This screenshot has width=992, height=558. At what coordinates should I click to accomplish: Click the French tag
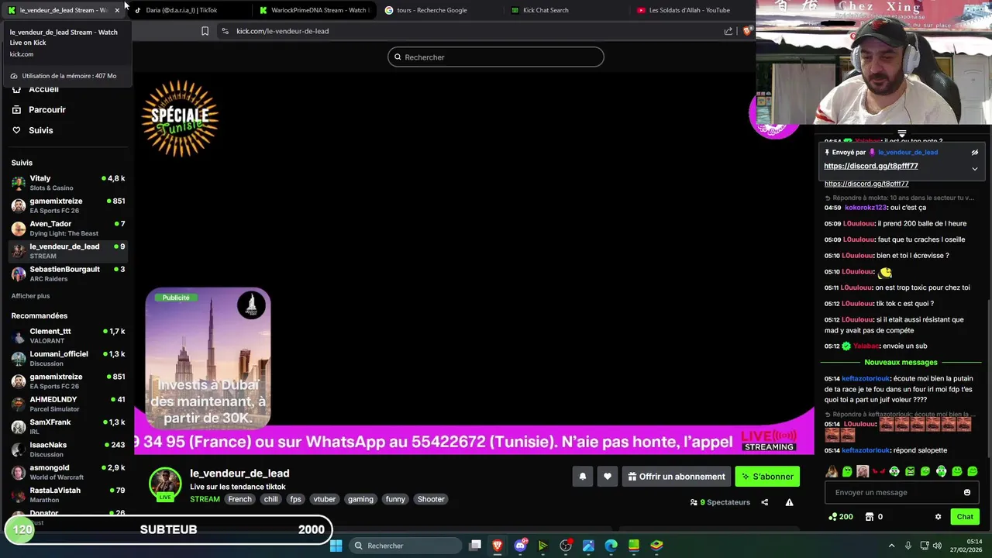239,499
